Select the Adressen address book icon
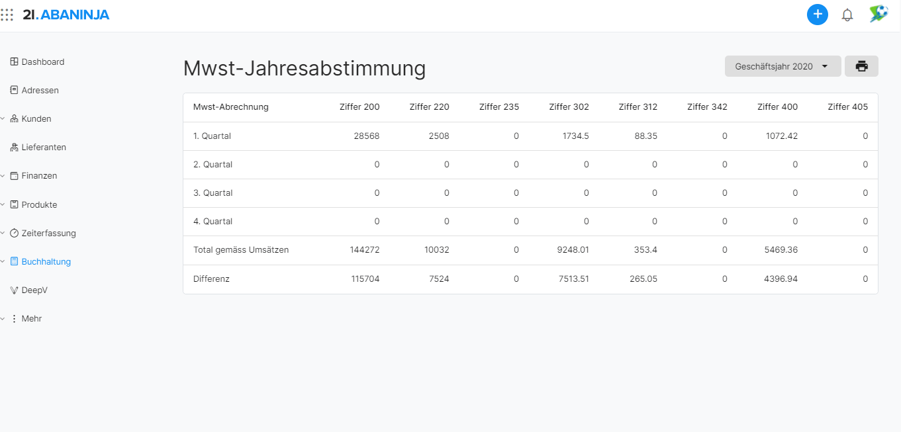 tap(13, 90)
